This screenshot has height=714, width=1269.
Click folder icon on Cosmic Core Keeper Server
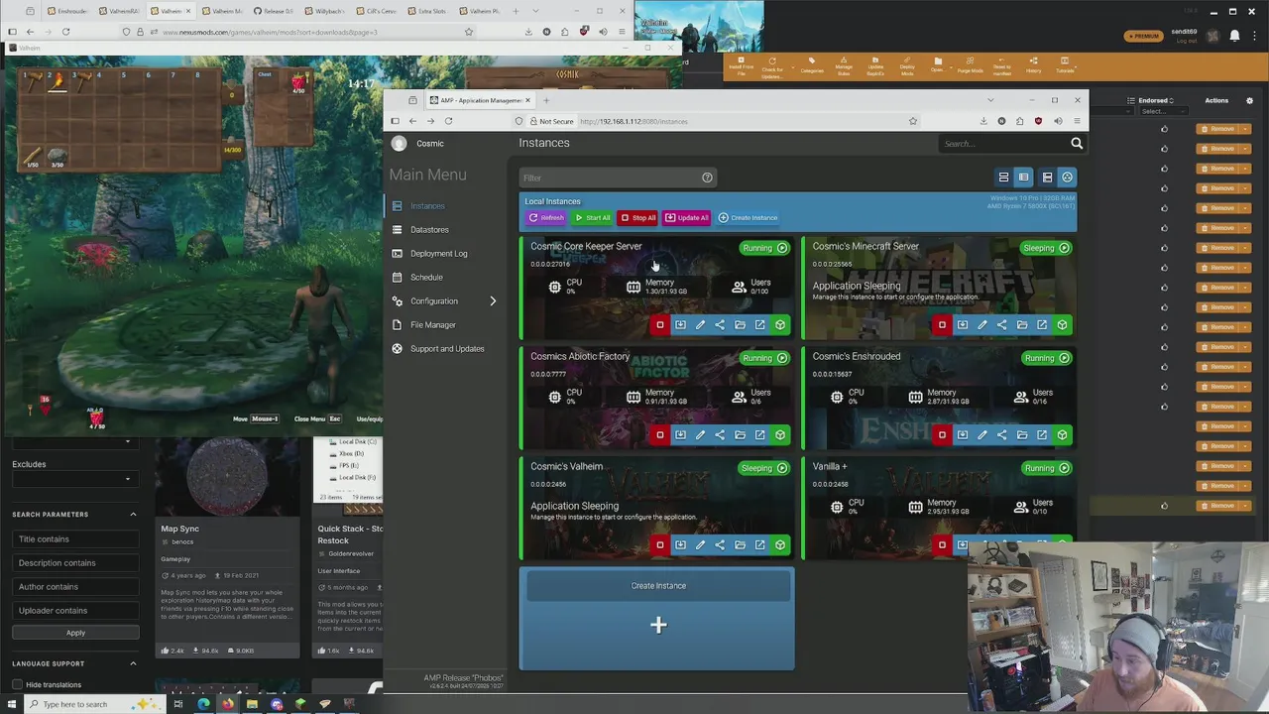[x=740, y=325]
